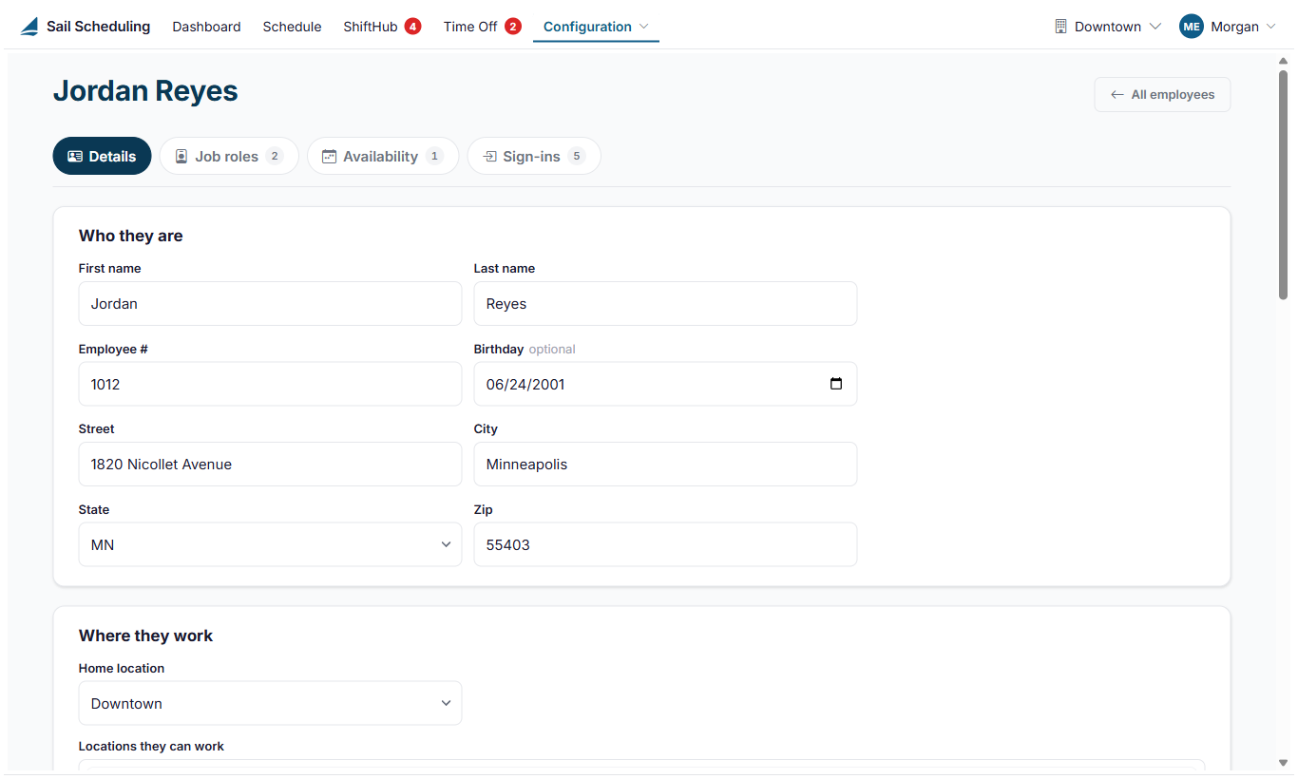
Task: Click the Street address input field
Action: tap(270, 465)
